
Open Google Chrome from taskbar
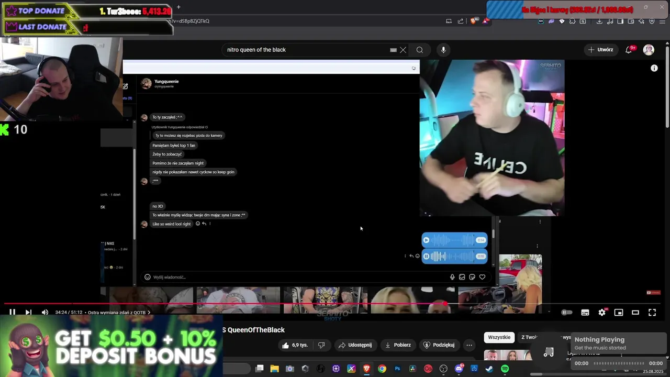382,369
